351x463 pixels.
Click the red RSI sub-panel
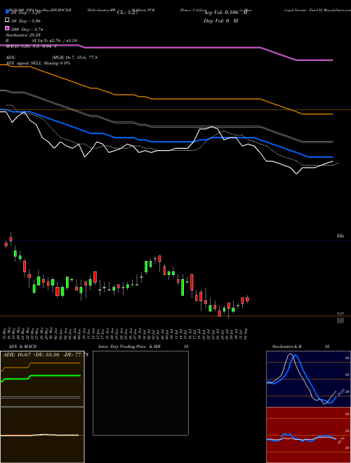click(308, 434)
